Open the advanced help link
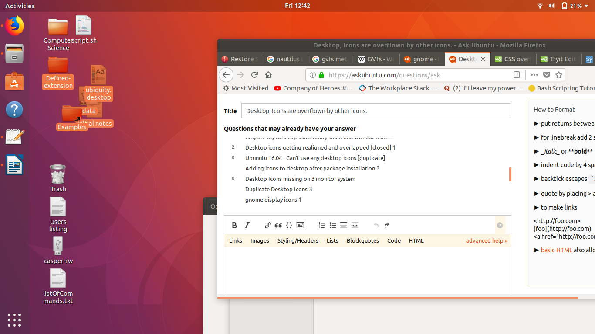Screen dimensions: 595x334 tap(487, 240)
